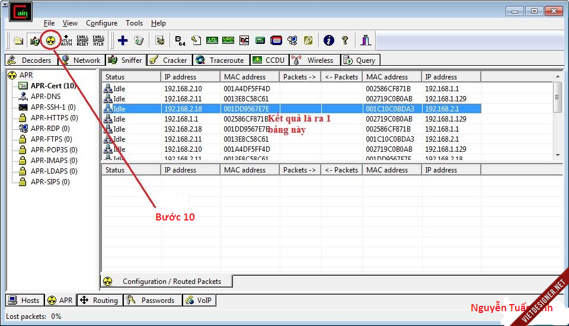Image resolution: width=569 pixels, height=326 pixels.
Task: Click the blue plus Add to list icon
Action: click(123, 40)
